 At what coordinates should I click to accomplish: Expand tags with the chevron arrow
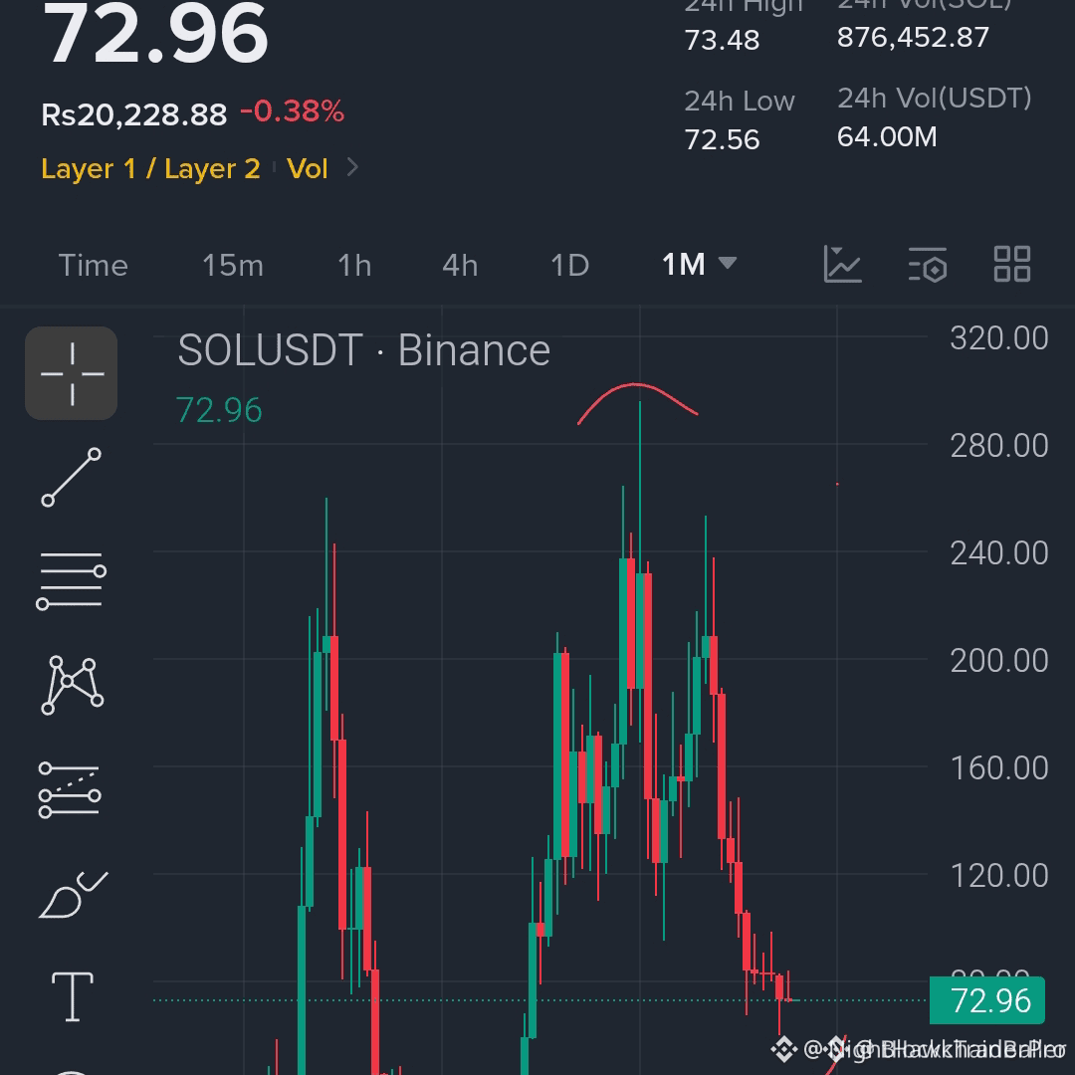(352, 167)
